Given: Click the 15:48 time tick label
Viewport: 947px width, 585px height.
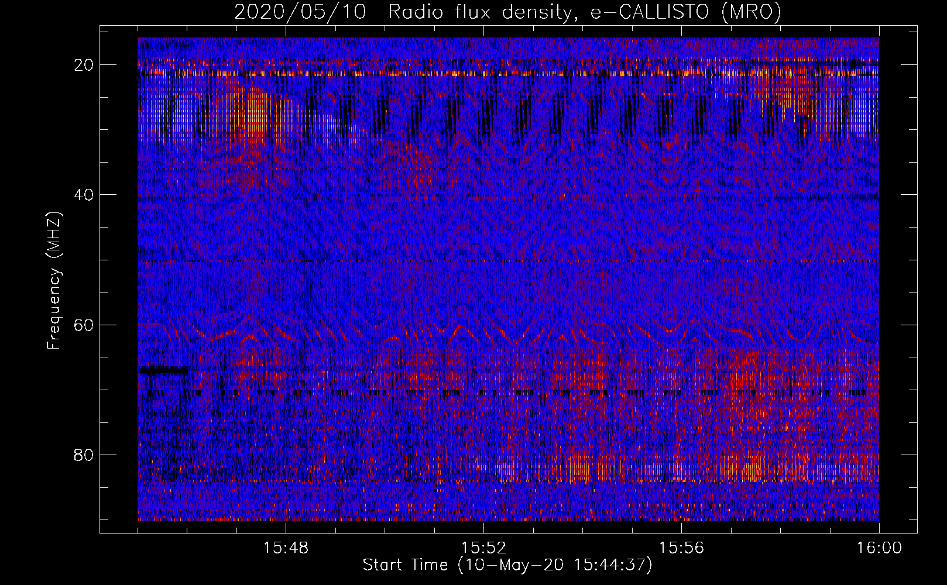Looking at the screenshot, I should coord(286,548).
